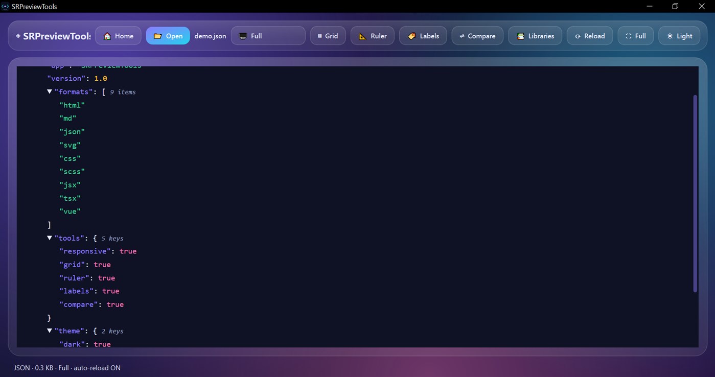Select the "json" format entry
715x377 pixels.
(72, 131)
